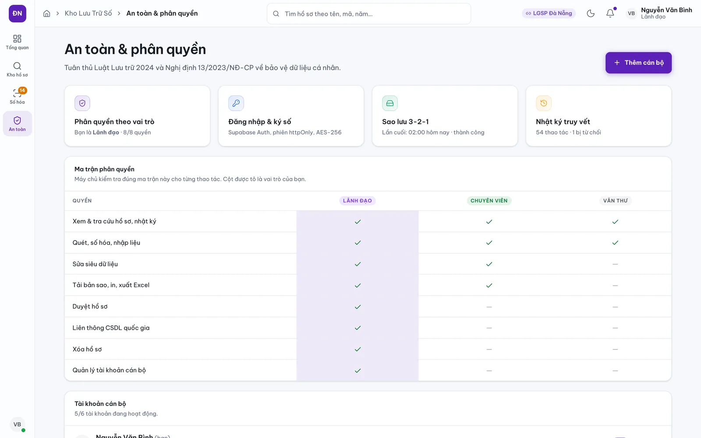Open Tổng quan in the sidebar
The width and height of the screenshot is (701, 438).
pyautogui.click(x=17, y=42)
